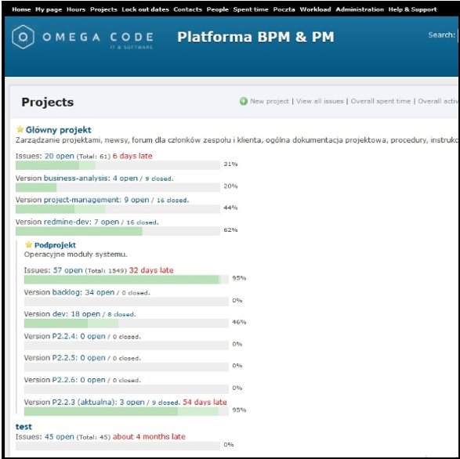Go to Hours in the top menu
460x459 pixels.
click(76, 9)
